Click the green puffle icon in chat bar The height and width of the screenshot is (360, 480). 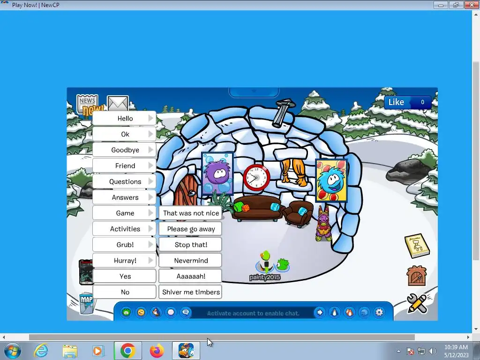[126, 312]
